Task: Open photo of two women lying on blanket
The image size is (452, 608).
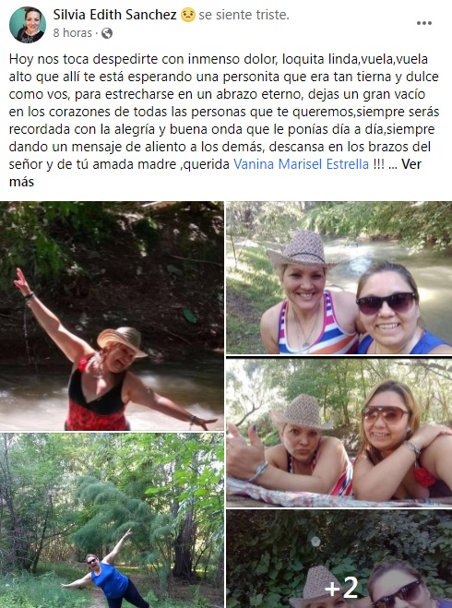Action: [x=339, y=433]
